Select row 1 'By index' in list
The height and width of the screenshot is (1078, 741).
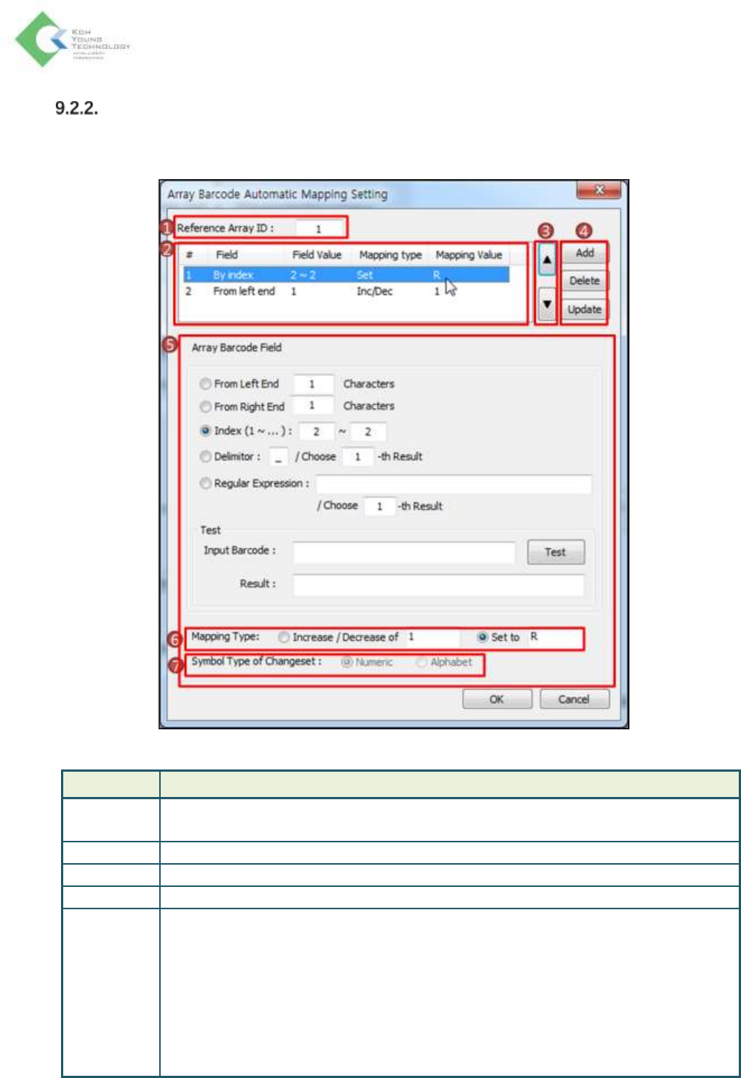click(x=346, y=275)
